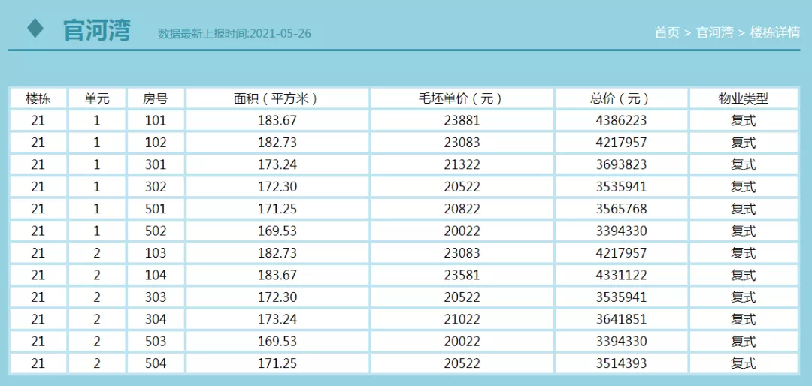
Task: Click the 楼栋 column header
Action: (38, 98)
